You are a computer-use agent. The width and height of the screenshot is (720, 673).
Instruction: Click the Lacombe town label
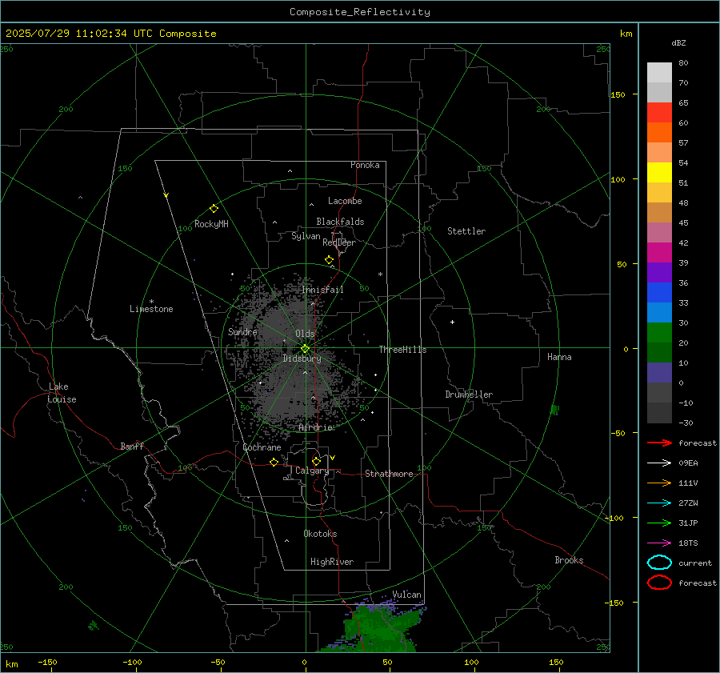pos(345,201)
